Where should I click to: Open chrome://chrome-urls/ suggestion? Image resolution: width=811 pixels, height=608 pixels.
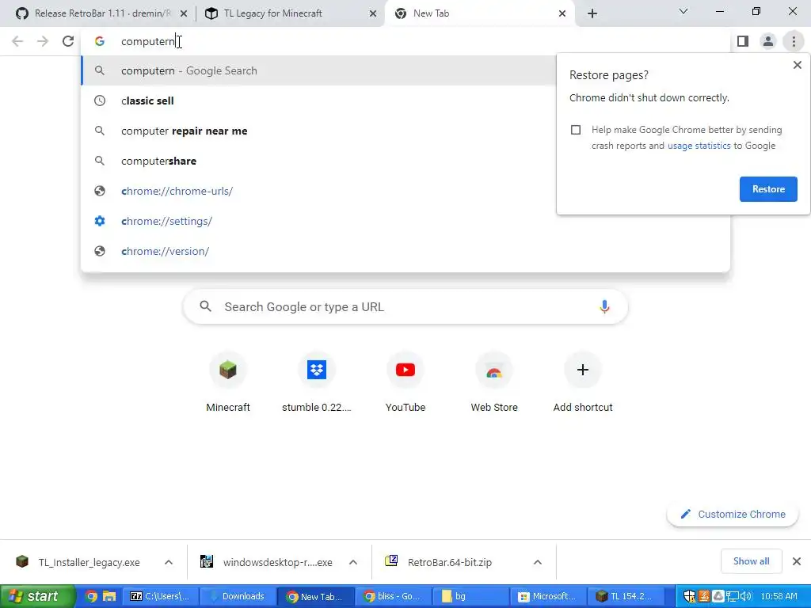click(318, 191)
